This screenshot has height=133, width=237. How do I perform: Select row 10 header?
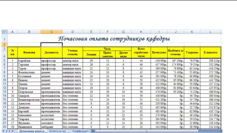(x=4, y=80)
